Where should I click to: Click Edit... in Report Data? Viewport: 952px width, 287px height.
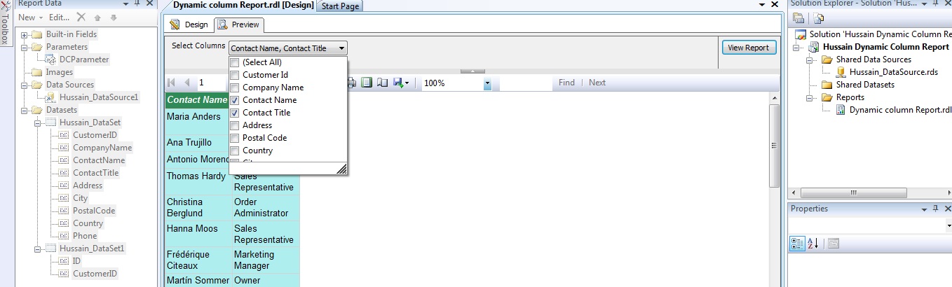pyautogui.click(x=59, y=17)
